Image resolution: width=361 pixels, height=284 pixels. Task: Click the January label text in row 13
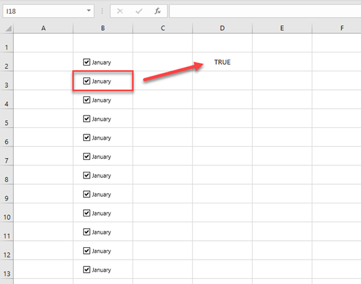[101, 270]
